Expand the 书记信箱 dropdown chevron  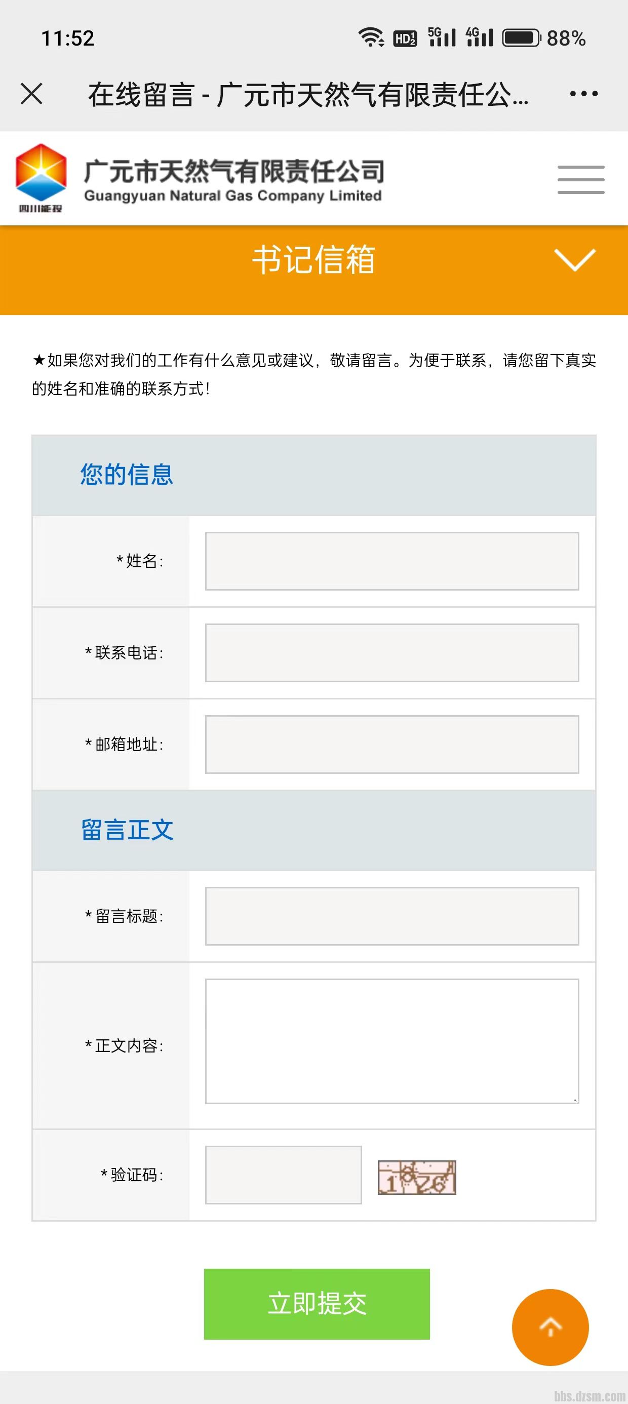[575, 259]
